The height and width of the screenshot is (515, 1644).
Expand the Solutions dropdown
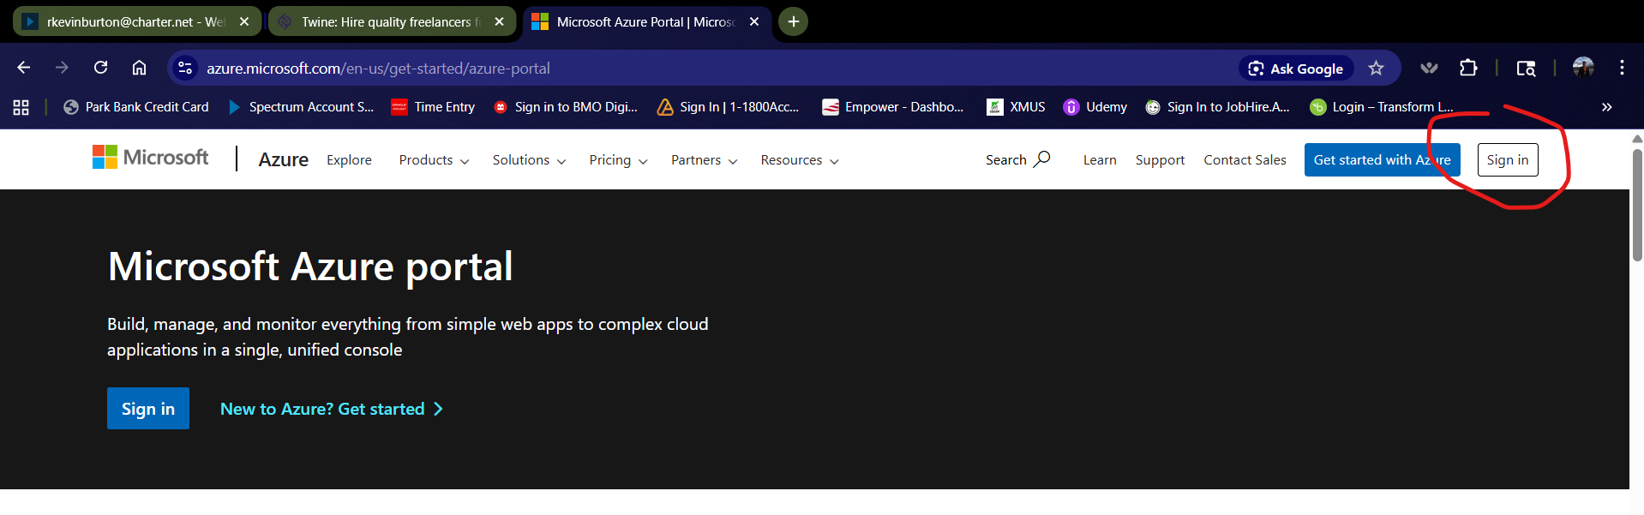529,160
